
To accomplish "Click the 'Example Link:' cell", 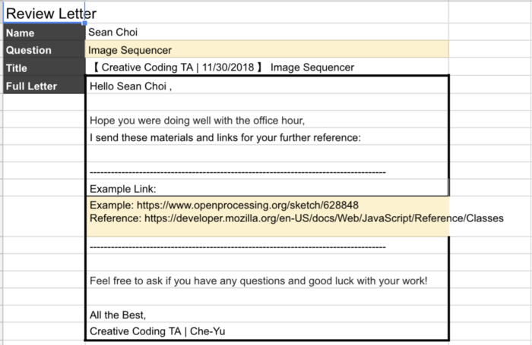I will click(268, 188).
